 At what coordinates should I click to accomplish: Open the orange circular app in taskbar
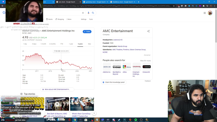[x=130, y=120]
